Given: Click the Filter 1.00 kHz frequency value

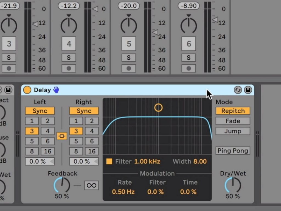Looking at the screenshot, I should point(147,161).
